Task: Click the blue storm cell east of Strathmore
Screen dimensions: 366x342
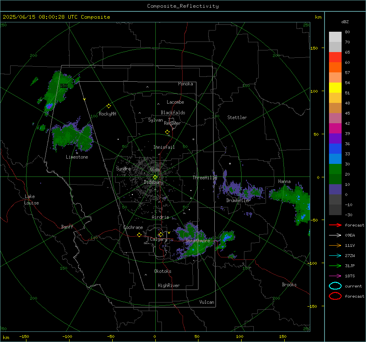Action: [x=226, y=238]
